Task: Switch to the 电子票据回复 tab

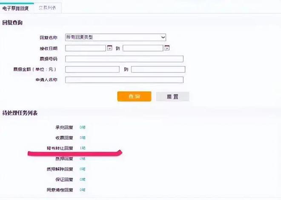Action: click(x=16, y=8)
